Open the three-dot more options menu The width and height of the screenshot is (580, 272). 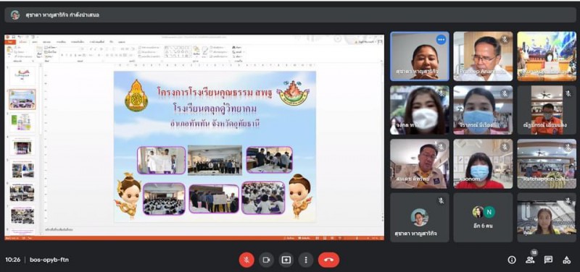[x=305, y=260]
